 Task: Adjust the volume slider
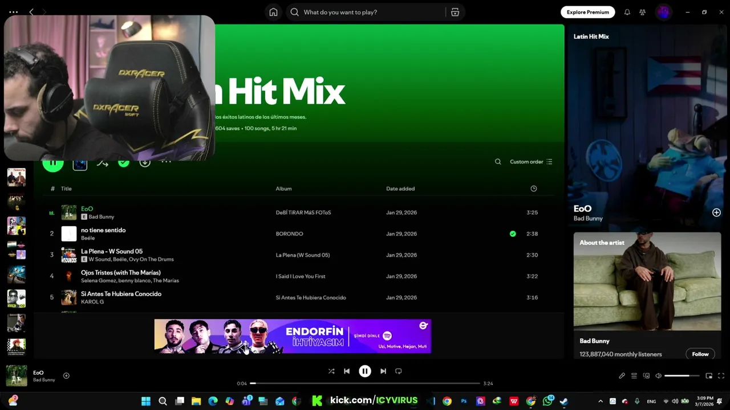click(x=682, y=376)
